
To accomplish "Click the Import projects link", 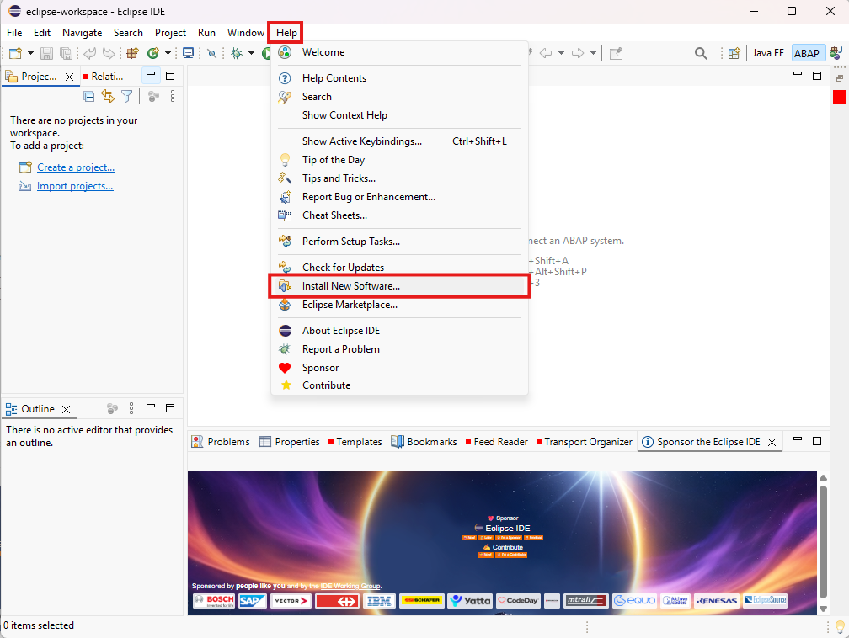I will pyautogui.click(x=75, y=186).
